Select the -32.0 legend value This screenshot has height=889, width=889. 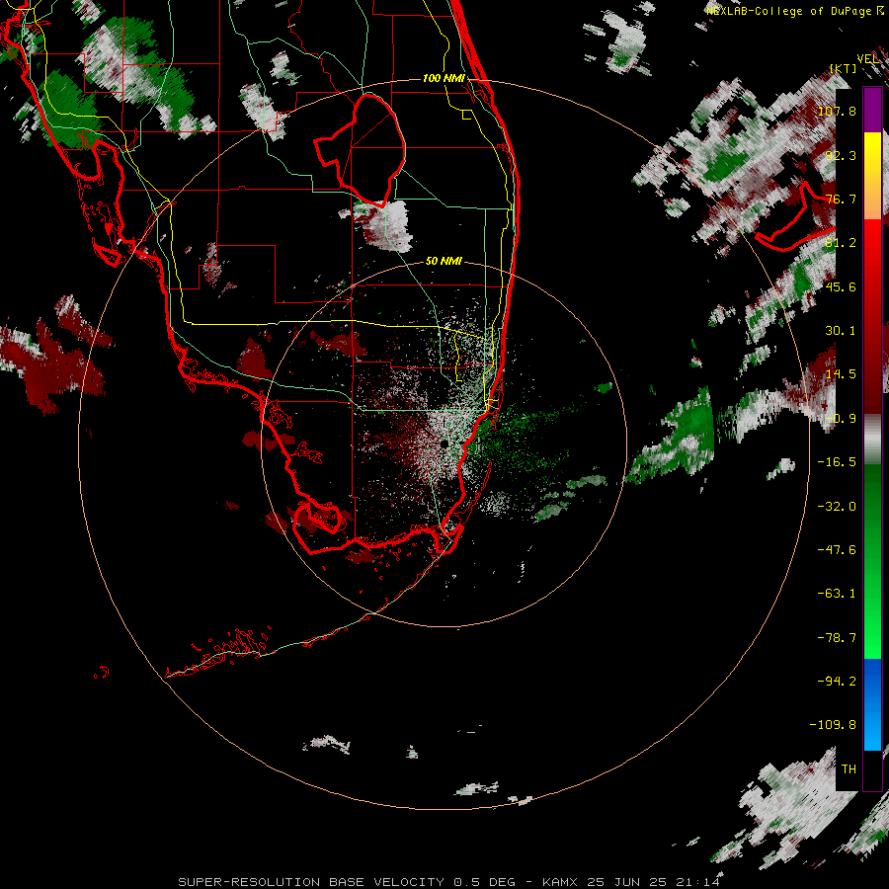click(837, 507)
